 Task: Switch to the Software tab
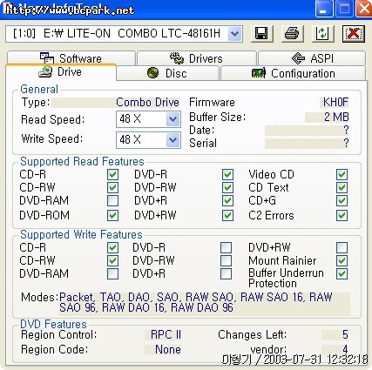coord(71,58)
